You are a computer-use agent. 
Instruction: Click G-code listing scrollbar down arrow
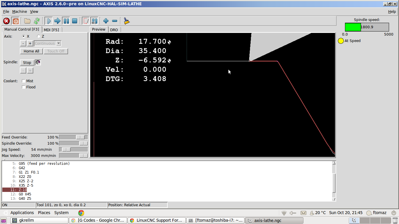pyautogui.click(x=334, y=199)
